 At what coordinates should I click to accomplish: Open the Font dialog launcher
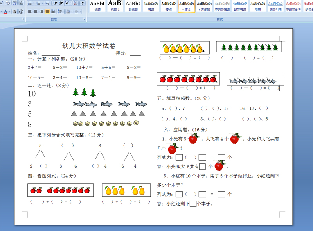click(23, 19)
